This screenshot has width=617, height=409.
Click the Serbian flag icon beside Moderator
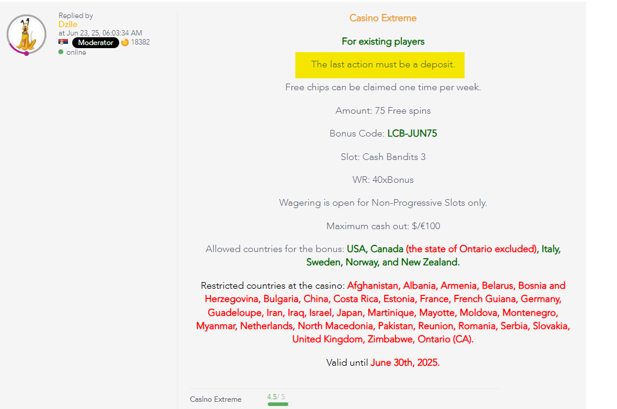tap(63, 42)
